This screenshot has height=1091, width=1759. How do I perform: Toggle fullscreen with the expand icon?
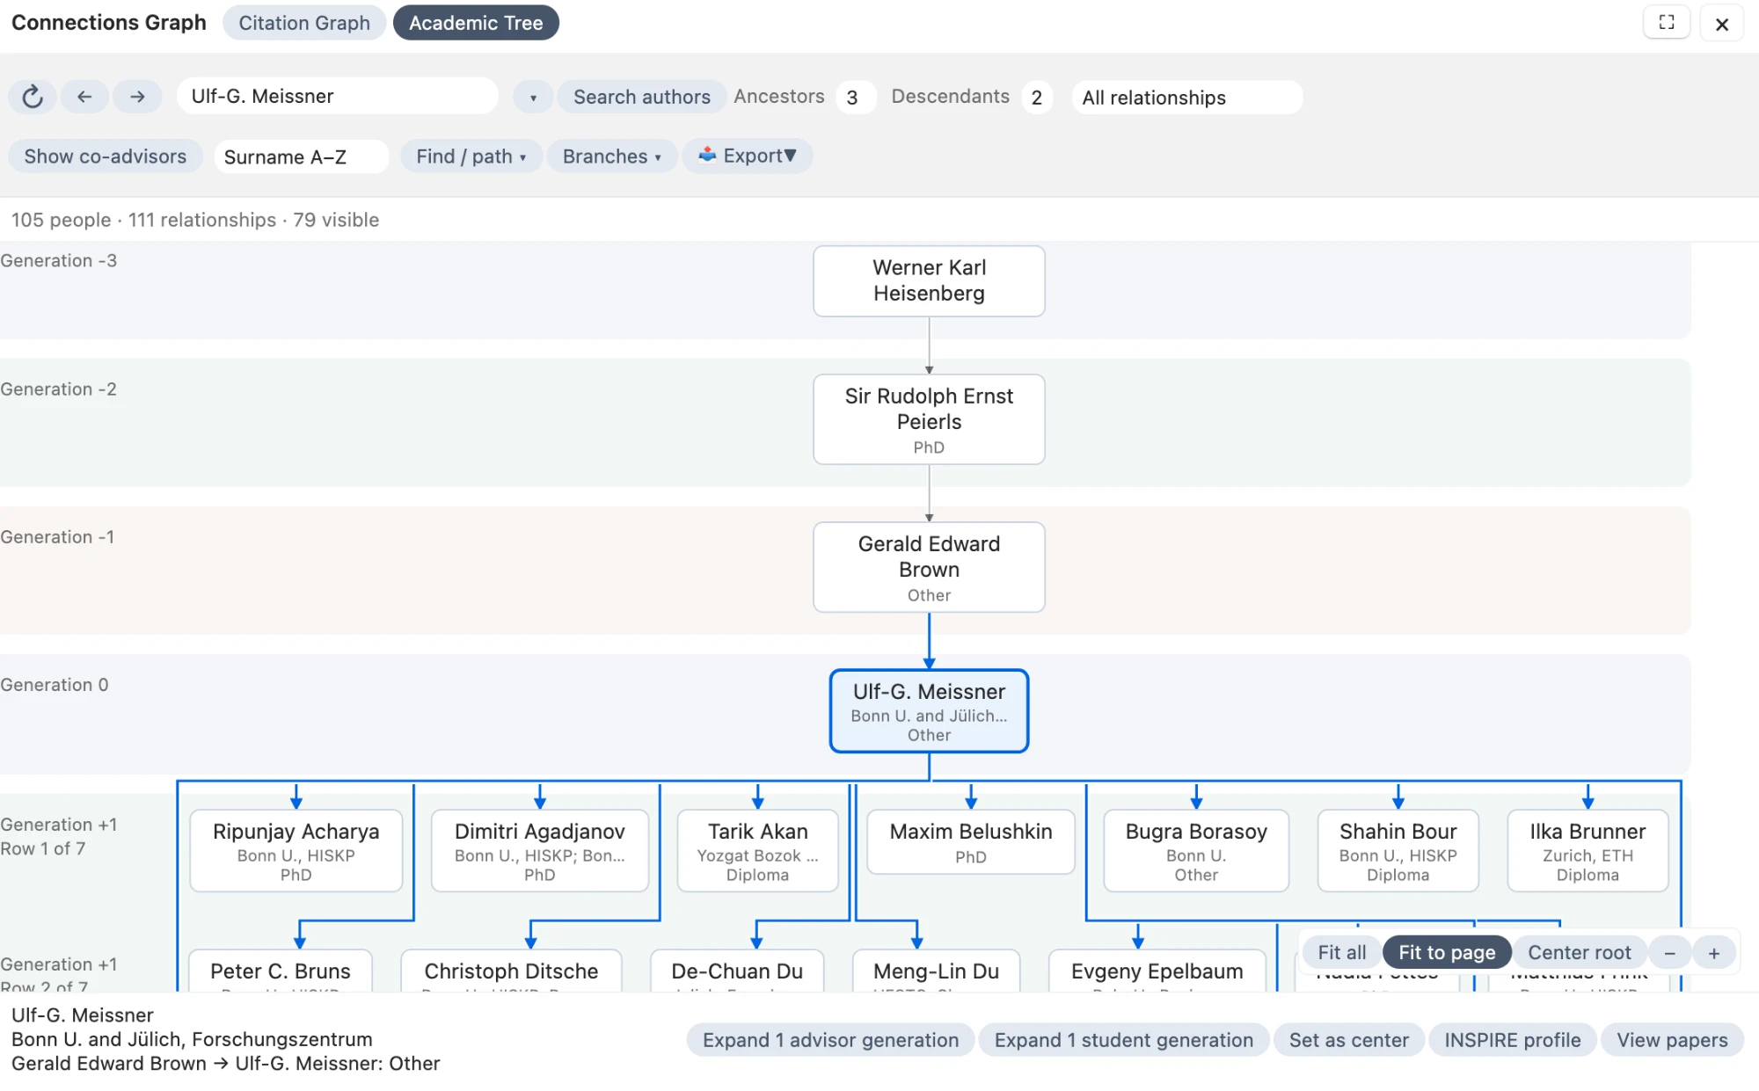tap(1667, 23)
